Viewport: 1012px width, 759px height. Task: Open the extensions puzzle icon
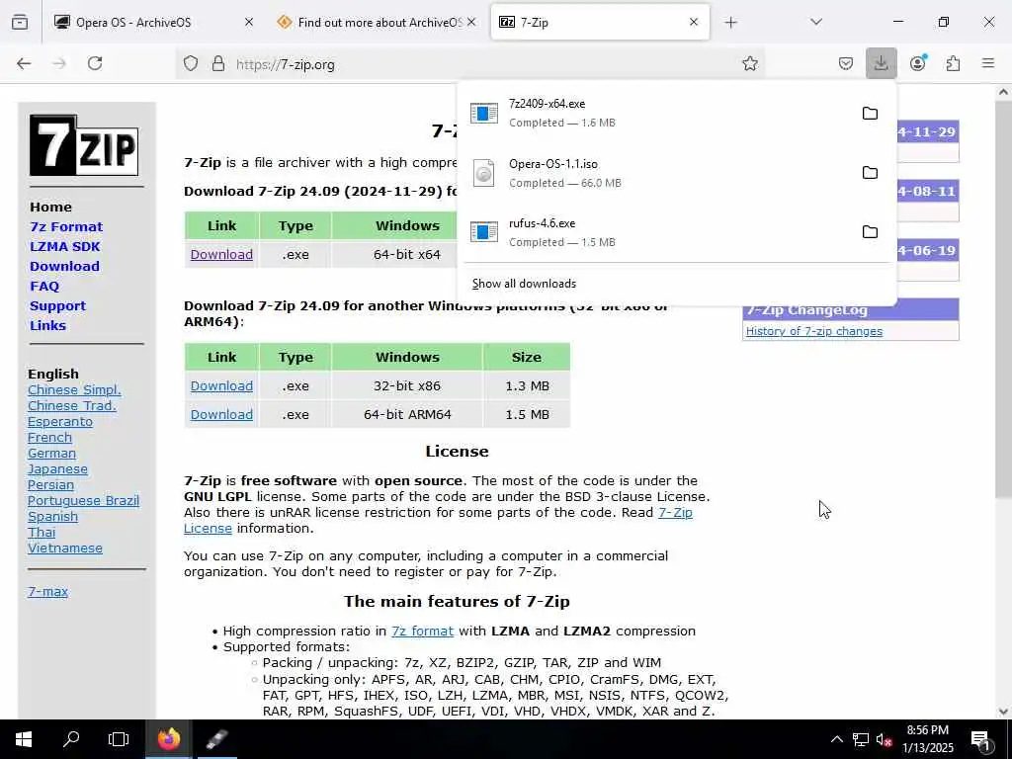click(953, 63)
